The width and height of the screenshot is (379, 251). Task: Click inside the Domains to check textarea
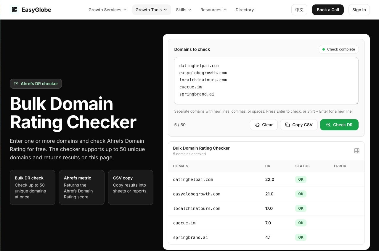point(266,81)
